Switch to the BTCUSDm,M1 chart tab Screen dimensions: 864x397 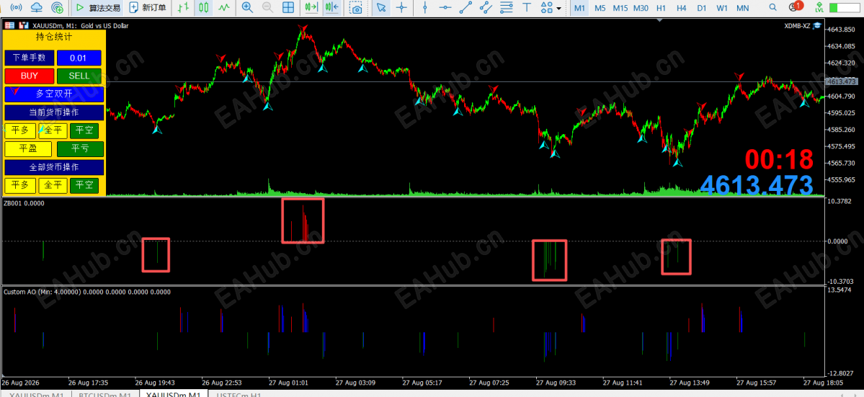pos(104,394)
